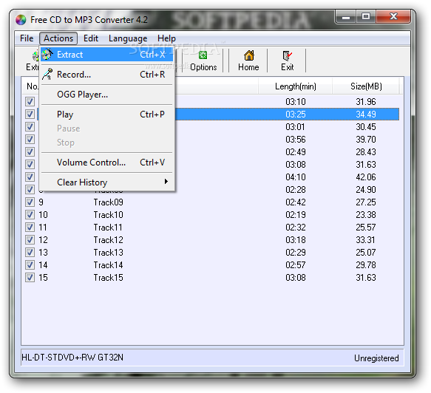The image size is (431, 393).
Task: Close the open Actions menu
Action: (x=58, y=38)
